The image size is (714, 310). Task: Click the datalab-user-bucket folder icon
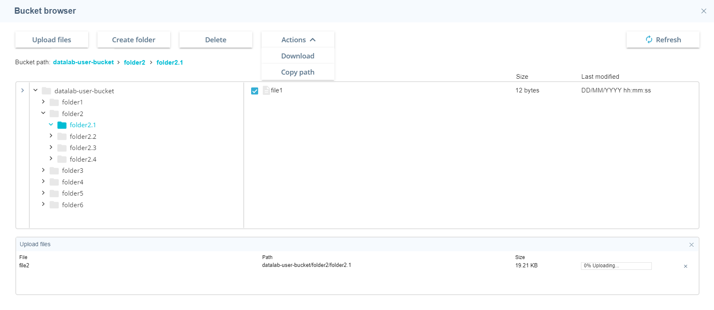tap(46, 91)
